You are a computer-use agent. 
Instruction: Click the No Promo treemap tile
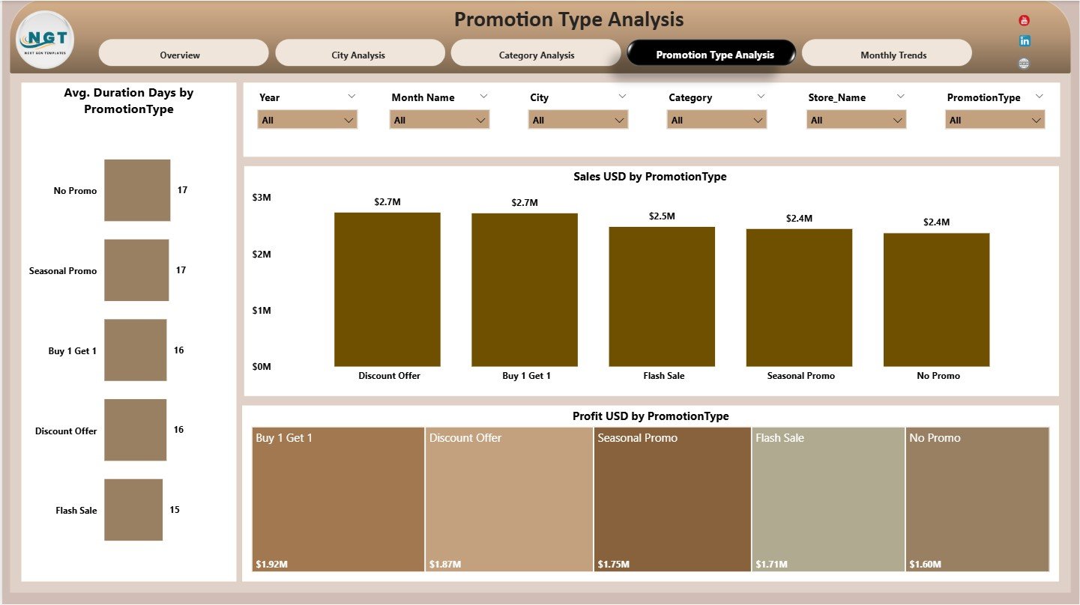(977, 498)
